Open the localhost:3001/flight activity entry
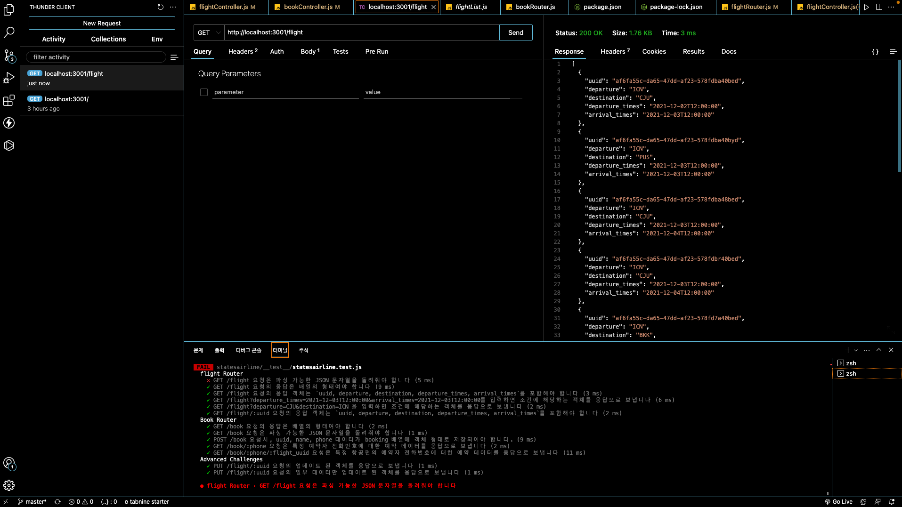 pyautogui.click(x=102, y=78)
